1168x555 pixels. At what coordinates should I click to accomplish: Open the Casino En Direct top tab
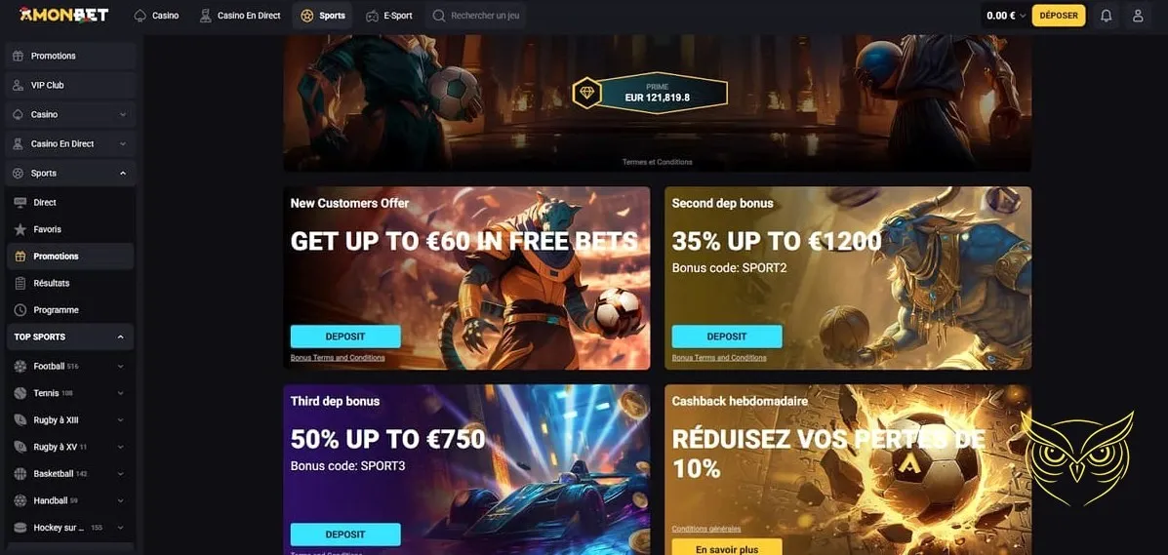pyautogui.click(x=240, y=16)
